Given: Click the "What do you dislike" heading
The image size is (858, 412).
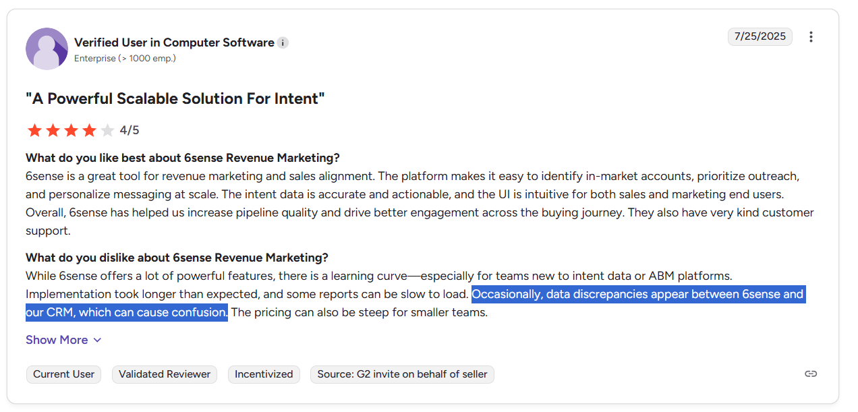Looking at the screenshot, I should click(x=177, y=258).
